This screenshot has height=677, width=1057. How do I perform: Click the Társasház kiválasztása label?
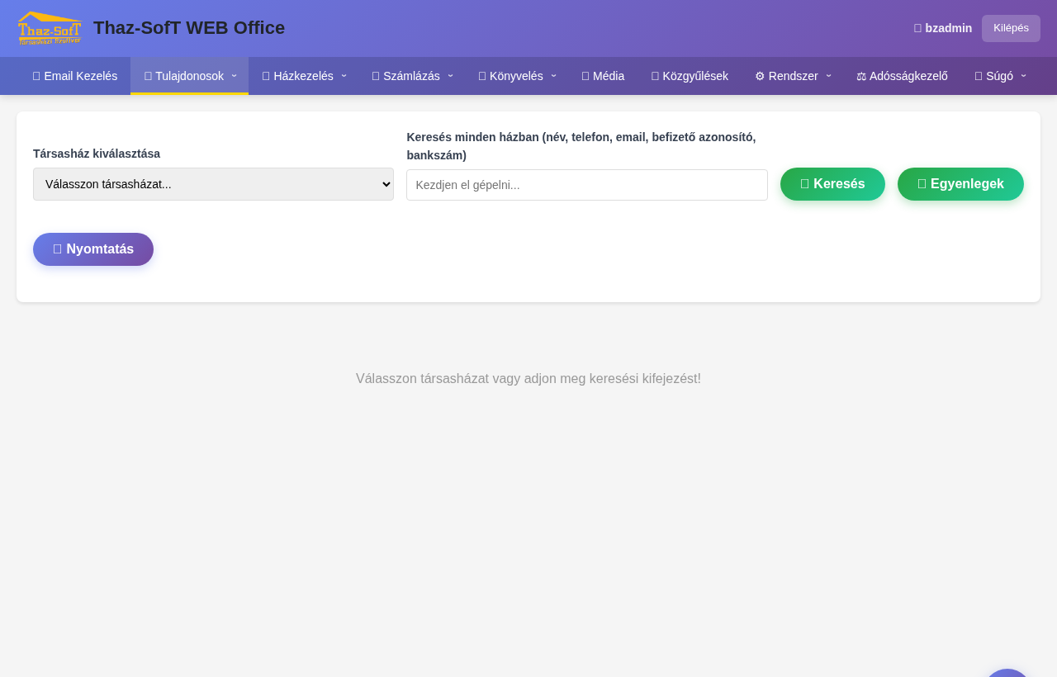[97, 154]
